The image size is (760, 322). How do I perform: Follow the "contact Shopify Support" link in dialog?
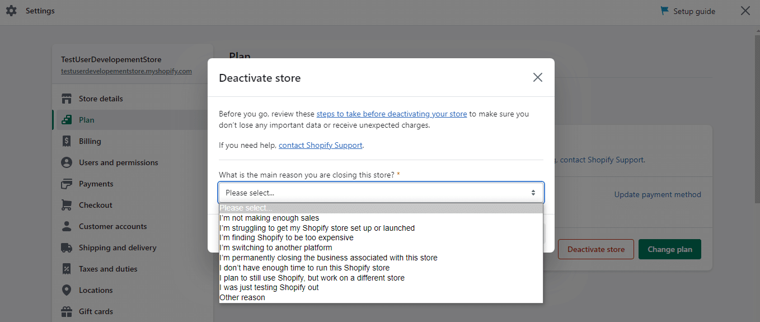(321, 145)
